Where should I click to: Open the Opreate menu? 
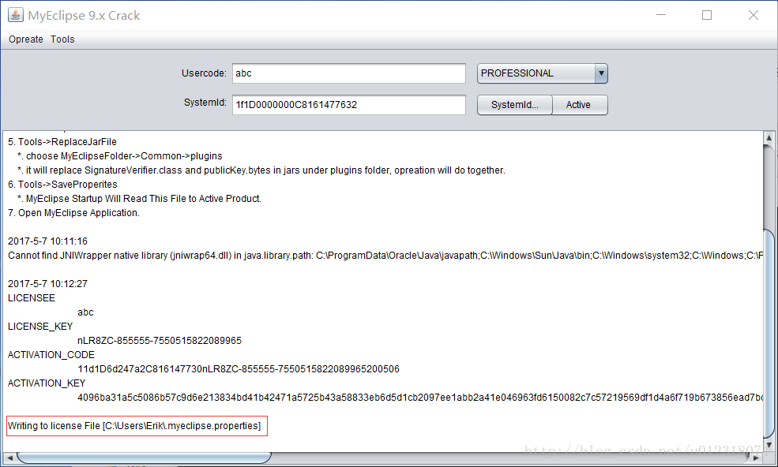26,39
